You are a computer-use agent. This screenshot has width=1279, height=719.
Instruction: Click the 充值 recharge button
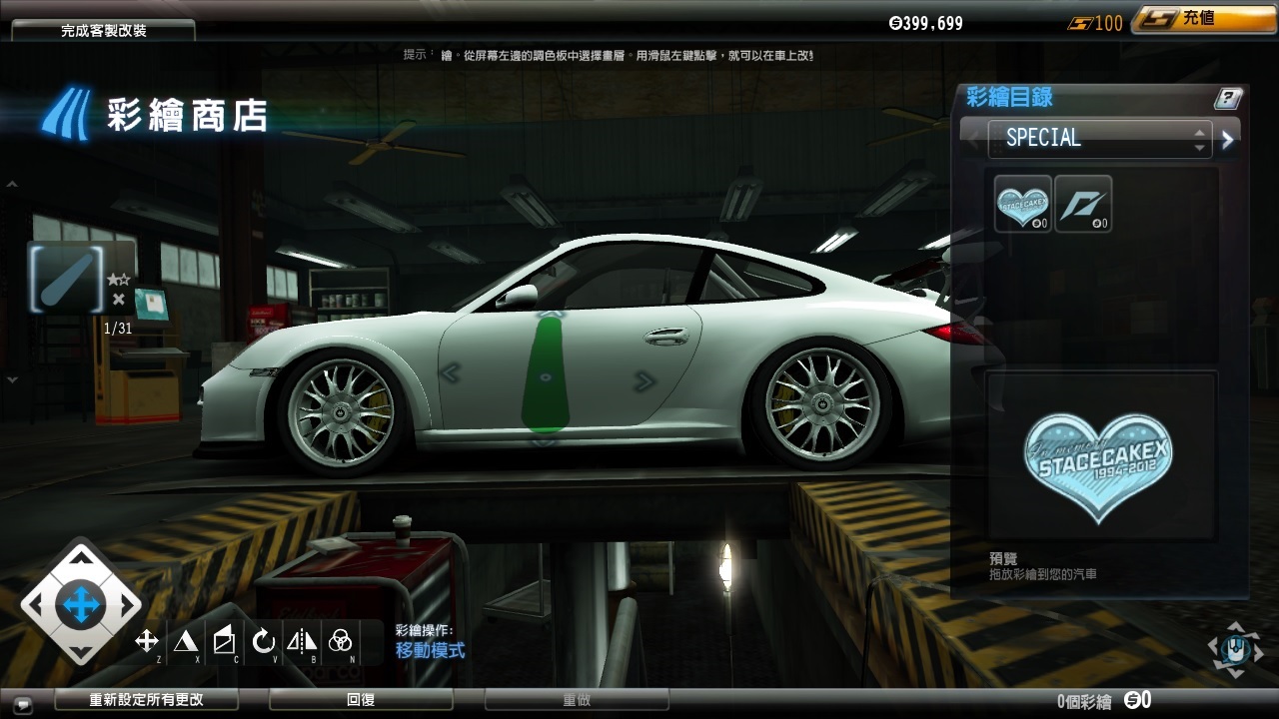(1204, 20)
